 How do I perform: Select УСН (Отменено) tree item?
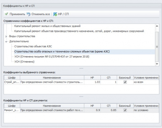pyautogui.click(x=24, y=62)
